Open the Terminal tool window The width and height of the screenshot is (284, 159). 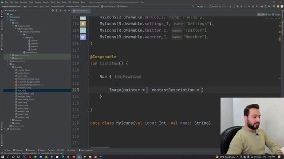tap(30, 150)
